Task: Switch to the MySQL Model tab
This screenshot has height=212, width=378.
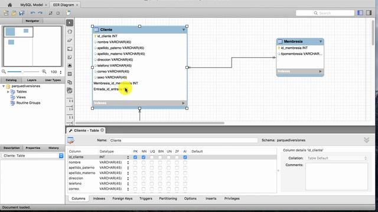Action: pos(31,5)
